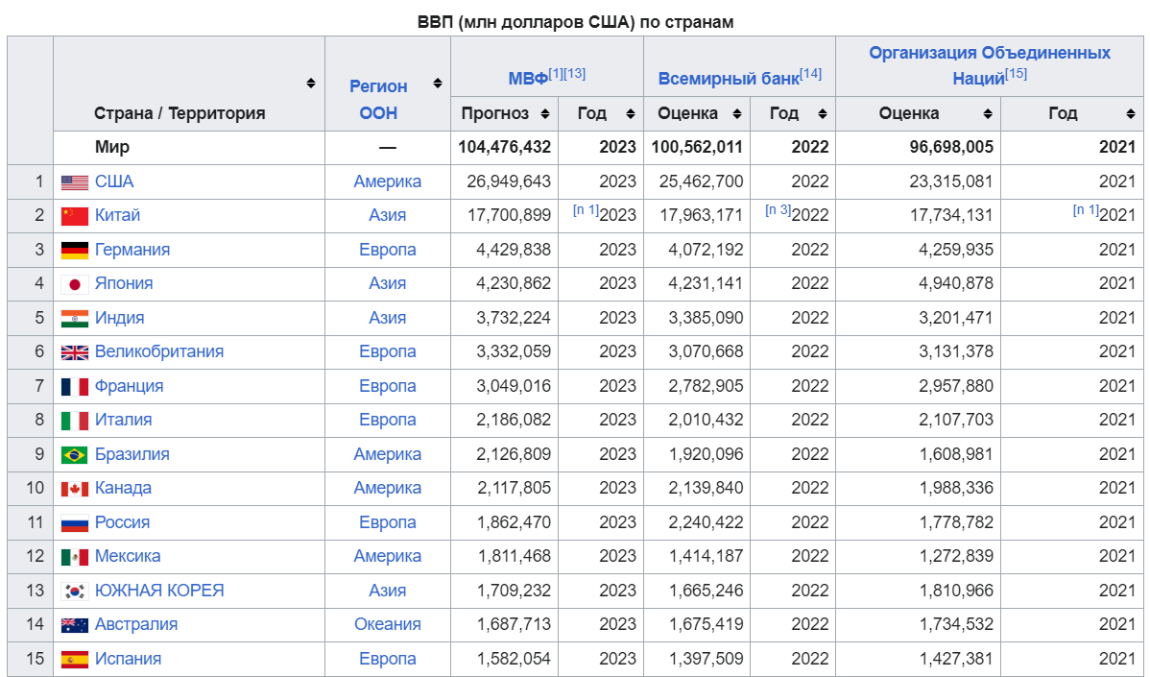Toggle sorting on Прогноз column
Viewport: 1150px width, 677px height.
(545, 113)
